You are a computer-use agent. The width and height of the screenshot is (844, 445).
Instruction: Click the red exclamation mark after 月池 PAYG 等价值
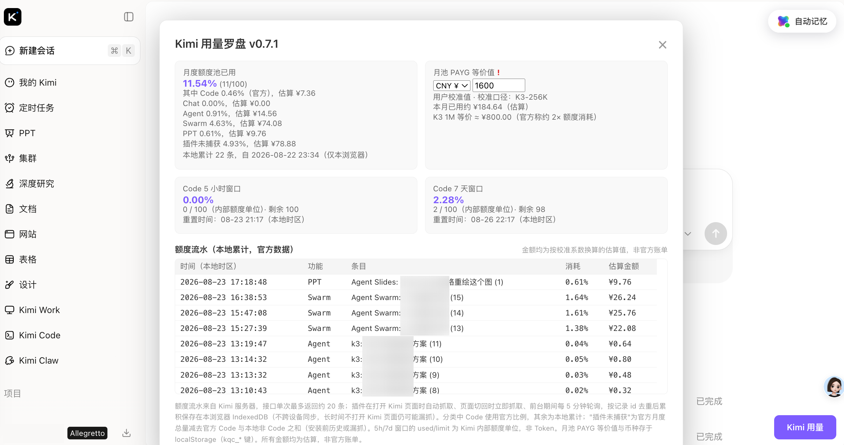(498, 73)
